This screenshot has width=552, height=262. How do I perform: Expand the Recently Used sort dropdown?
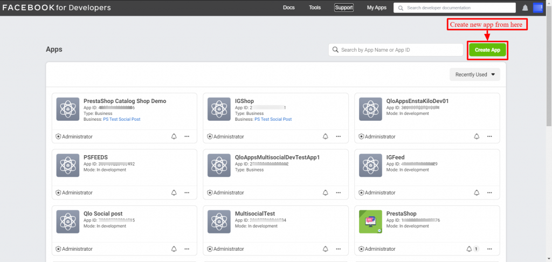(x=475, y=74)
